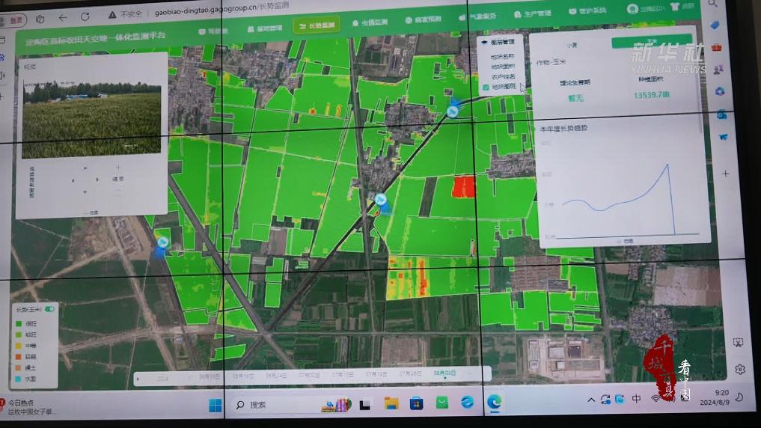Collapse the growth trend chart panel
This screenshot has width=761, height=428.
[624, 242]
